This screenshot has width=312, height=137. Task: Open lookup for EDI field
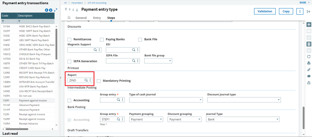(133, 50)
